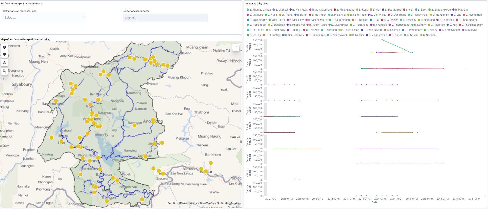The image size is (488, 209).
Task: Click the stations dropdown chevron arrow
Action: pyautogui.click(x=84, y=18)
